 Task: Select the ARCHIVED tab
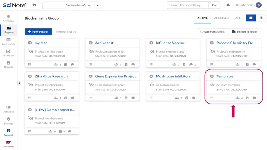[221, 18]
